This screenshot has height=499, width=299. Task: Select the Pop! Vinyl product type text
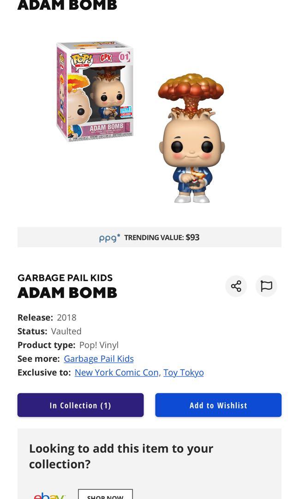tap(99, 345)
